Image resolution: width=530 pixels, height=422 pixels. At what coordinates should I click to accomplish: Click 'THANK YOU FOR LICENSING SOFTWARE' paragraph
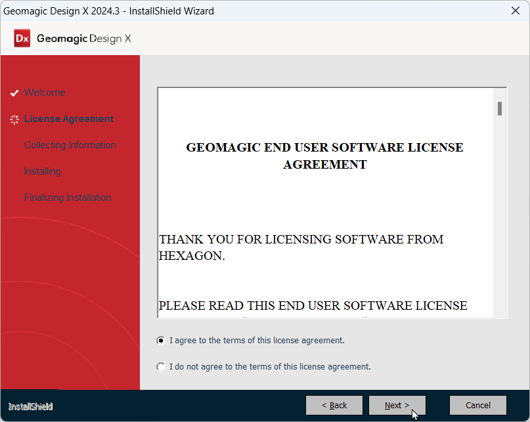[301, 247]
